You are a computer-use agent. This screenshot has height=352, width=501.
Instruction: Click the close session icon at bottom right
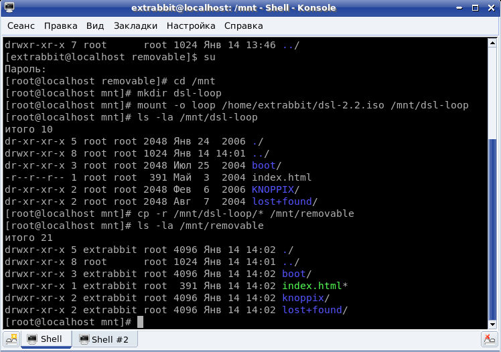pos(490,340)
